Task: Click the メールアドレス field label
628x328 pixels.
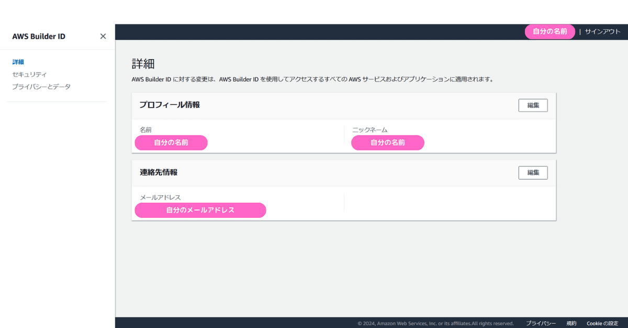Action: (160, 197)
